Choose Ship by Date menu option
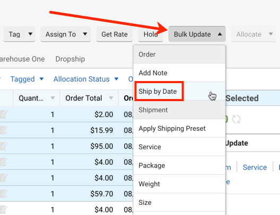 pyautogui.click(x=179, y=91)
